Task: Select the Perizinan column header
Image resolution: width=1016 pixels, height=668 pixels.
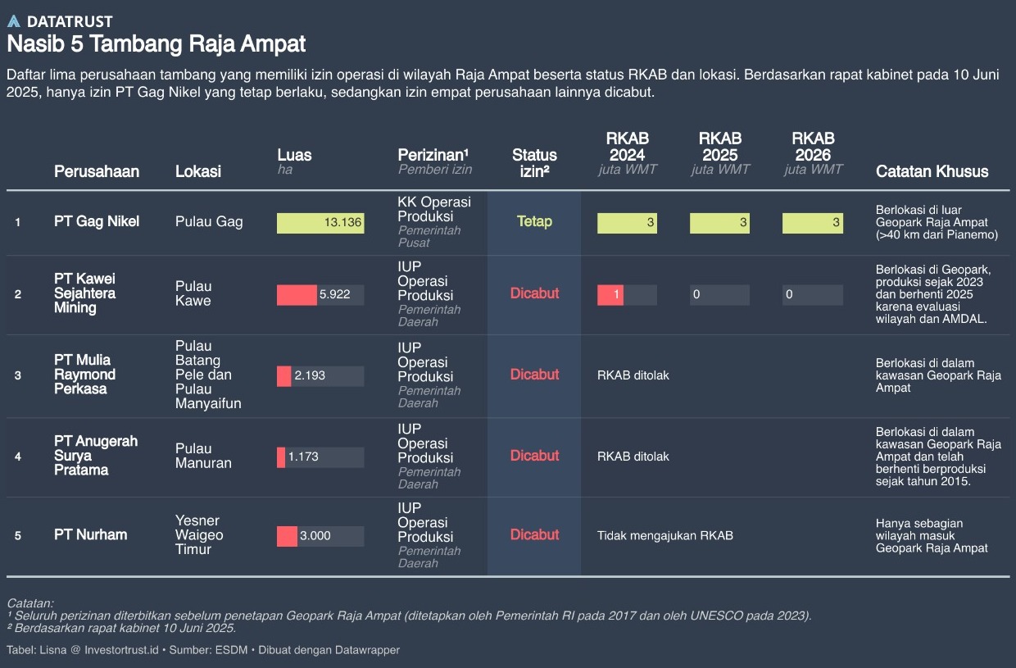Action: click(433, 155)
